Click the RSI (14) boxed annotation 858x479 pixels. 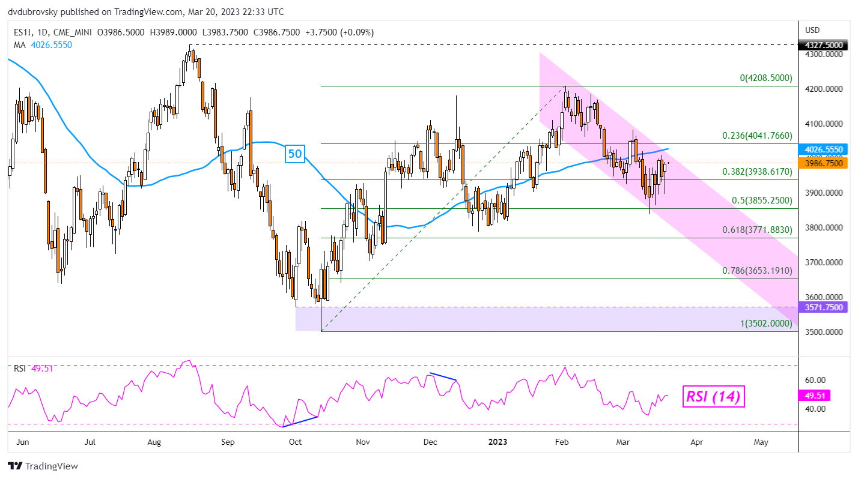(714, 396)
